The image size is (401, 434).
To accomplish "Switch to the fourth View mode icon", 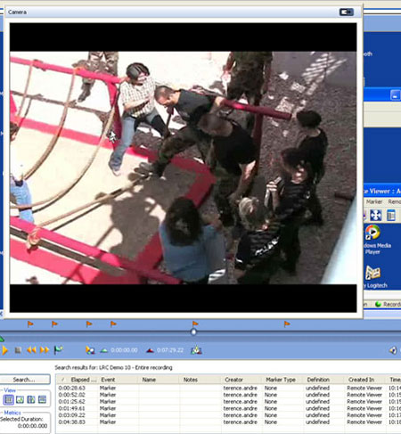I will tap(42, 399).
